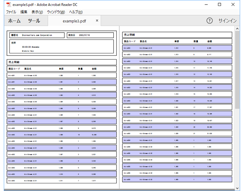Click the 顧客名 field box in document
Screen dimensions: 246x191
coord(37,35)
